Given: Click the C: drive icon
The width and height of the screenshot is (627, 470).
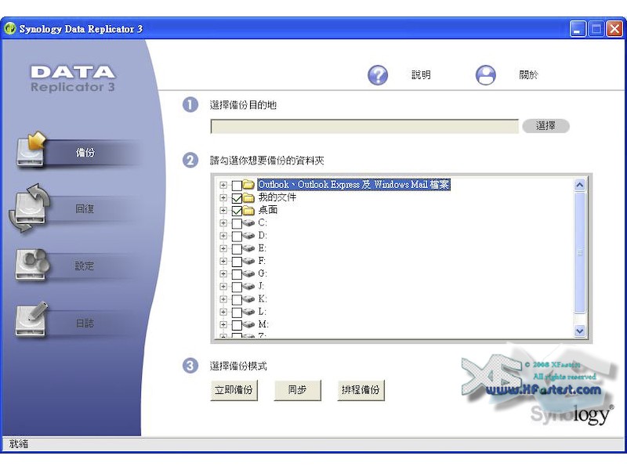Looking at the screenshot, I should (248, 223).
